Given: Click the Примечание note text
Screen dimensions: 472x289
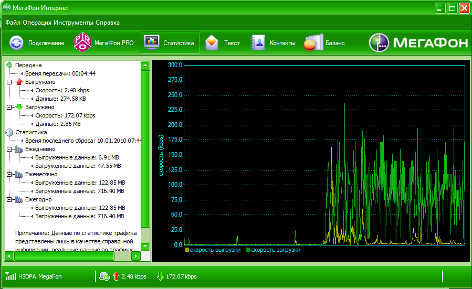Looking at the screenshot, I should (x=76, y=241).
